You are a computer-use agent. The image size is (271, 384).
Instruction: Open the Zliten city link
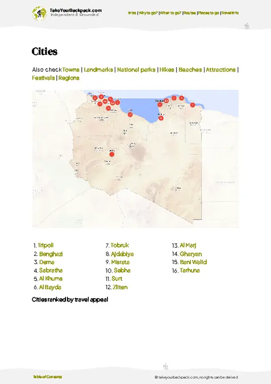[x=120, y=287]
